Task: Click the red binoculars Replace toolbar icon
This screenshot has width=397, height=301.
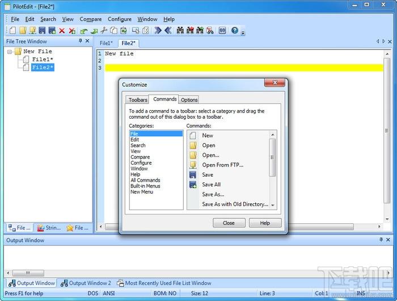Action: [x=210, y=31]
